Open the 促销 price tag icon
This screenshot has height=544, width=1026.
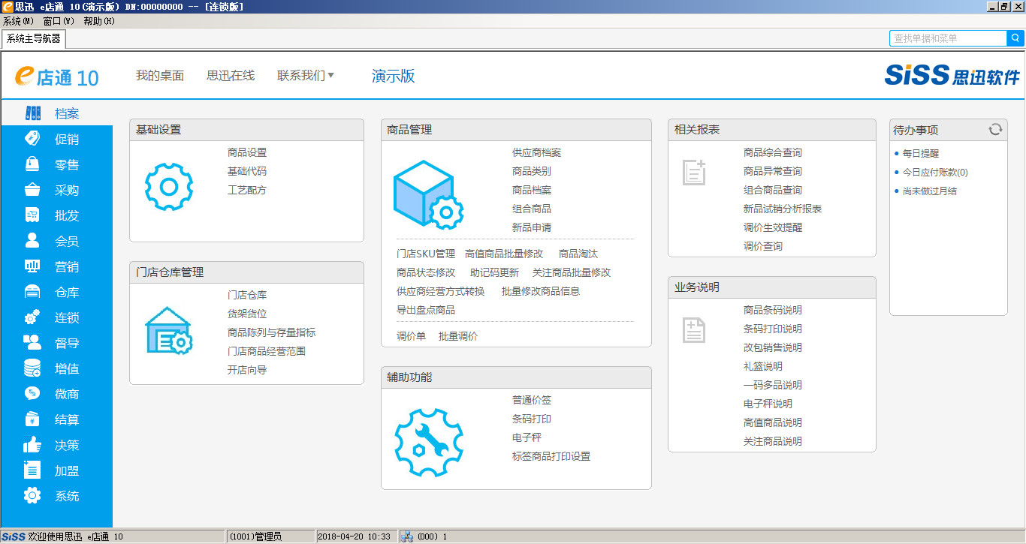[x=33, y=139]
